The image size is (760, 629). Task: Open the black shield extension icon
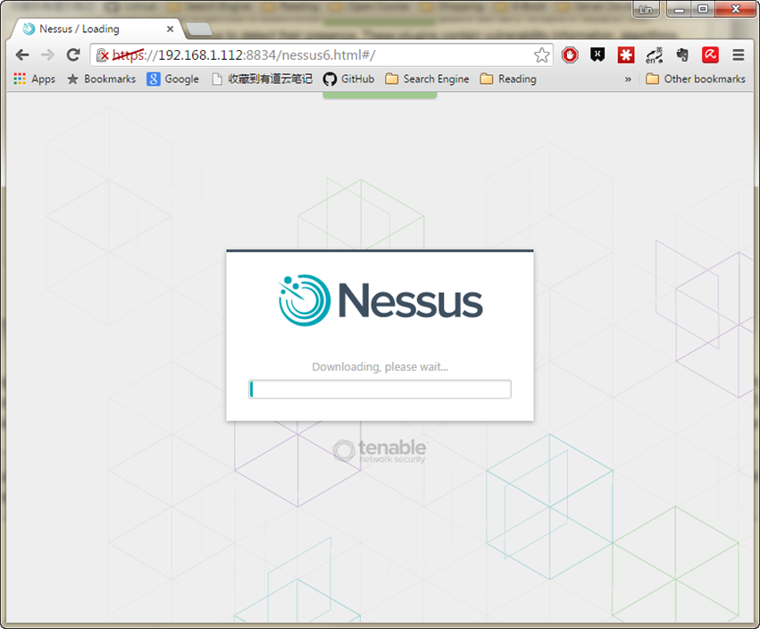coord(597,55)
